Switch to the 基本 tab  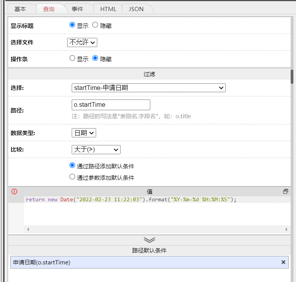(x=20, y=9)
